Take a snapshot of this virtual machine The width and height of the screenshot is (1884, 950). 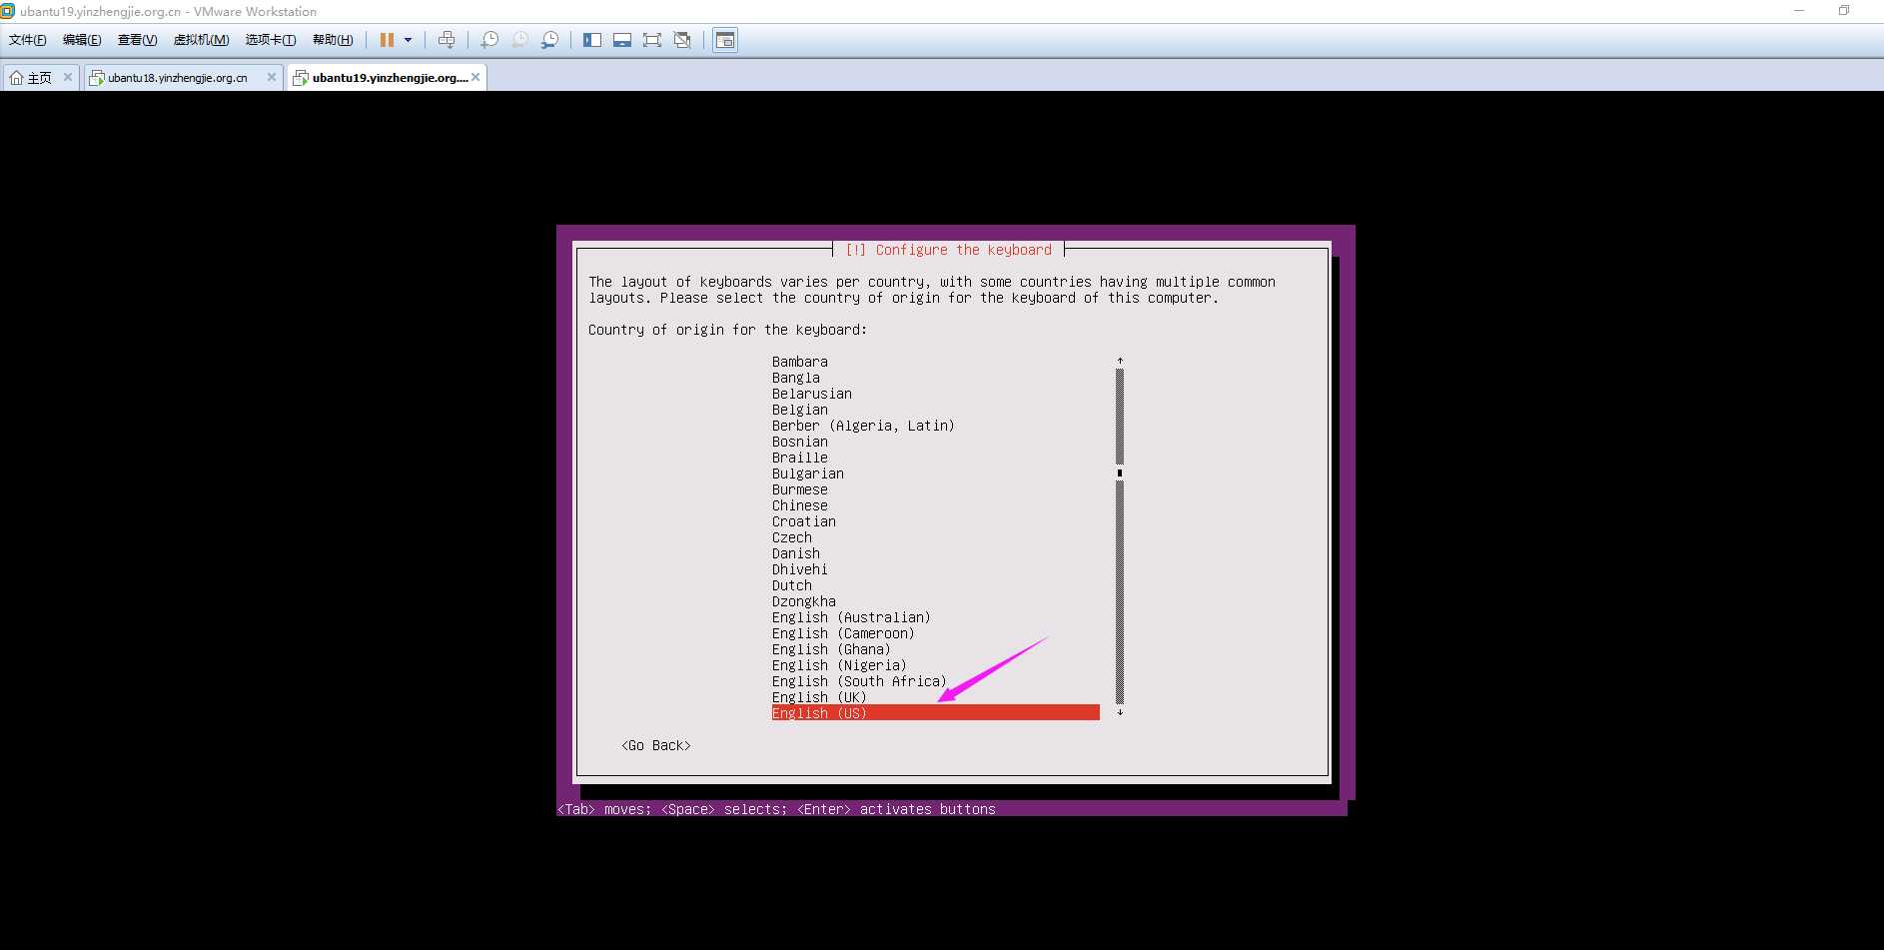tap(489, 40)
